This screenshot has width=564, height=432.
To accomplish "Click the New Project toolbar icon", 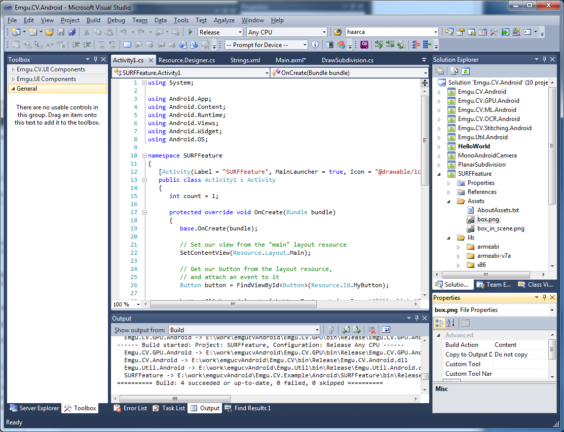I will click(x=16, y=32).
